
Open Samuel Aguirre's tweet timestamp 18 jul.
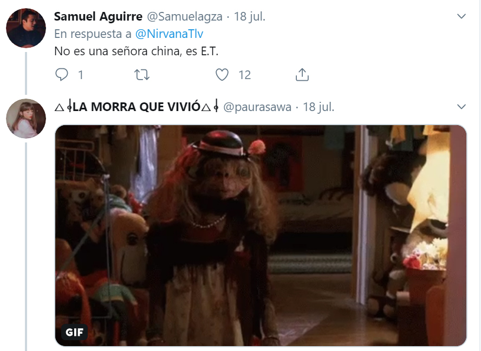tap(250, 17)
